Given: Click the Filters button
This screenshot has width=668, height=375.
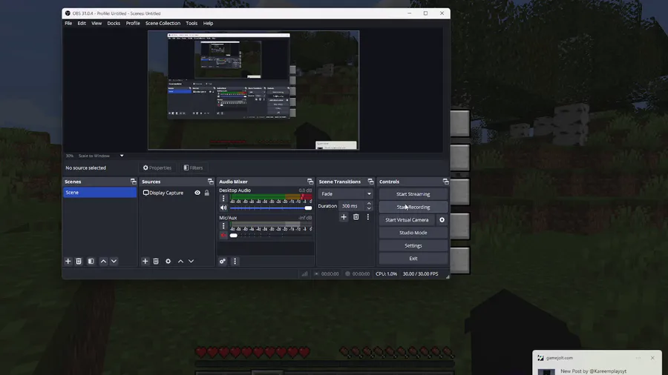Looking at the screenshot, I should point(194,168).
